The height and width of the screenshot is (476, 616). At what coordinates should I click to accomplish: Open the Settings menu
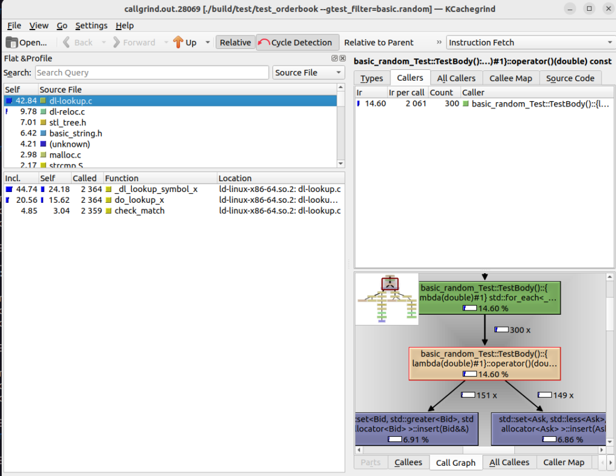tap(91, 25)
